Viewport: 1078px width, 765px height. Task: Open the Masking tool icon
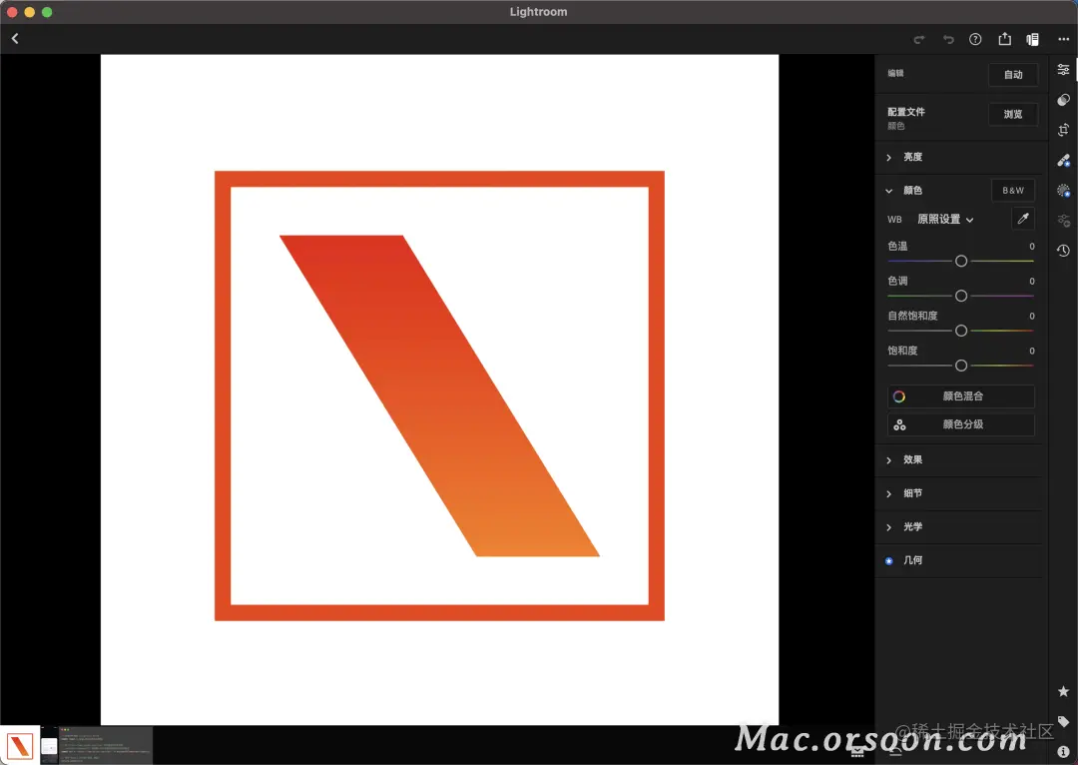click(x=1063, y=191)
